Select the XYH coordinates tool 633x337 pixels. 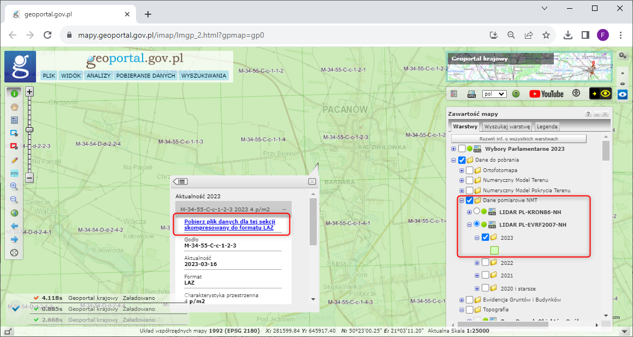coord(14,173)
